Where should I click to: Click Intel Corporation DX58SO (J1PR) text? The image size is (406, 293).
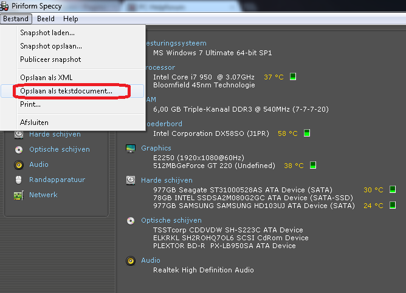(x=211, y=133)
